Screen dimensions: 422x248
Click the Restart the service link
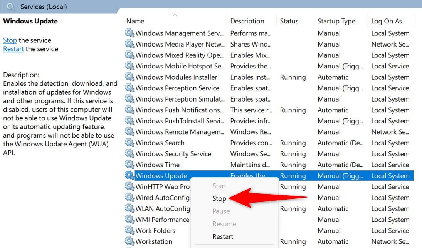point(13,49)
